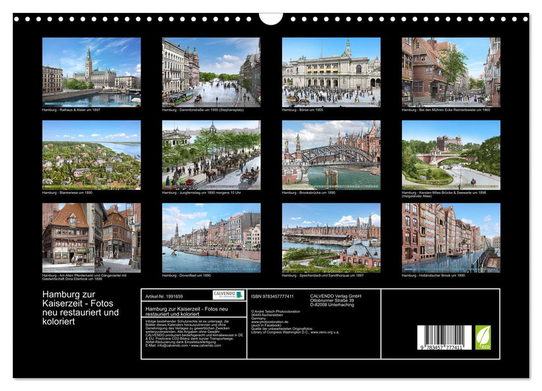Click the green eco leaf icon

[x=483, y=336]
